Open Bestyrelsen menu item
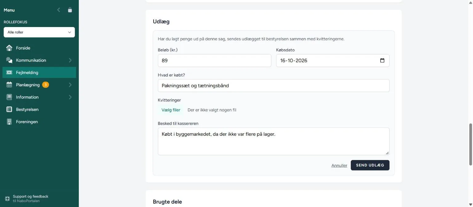Screen dimensions: 473x207 pyautogui.click(x=39, y=109)
